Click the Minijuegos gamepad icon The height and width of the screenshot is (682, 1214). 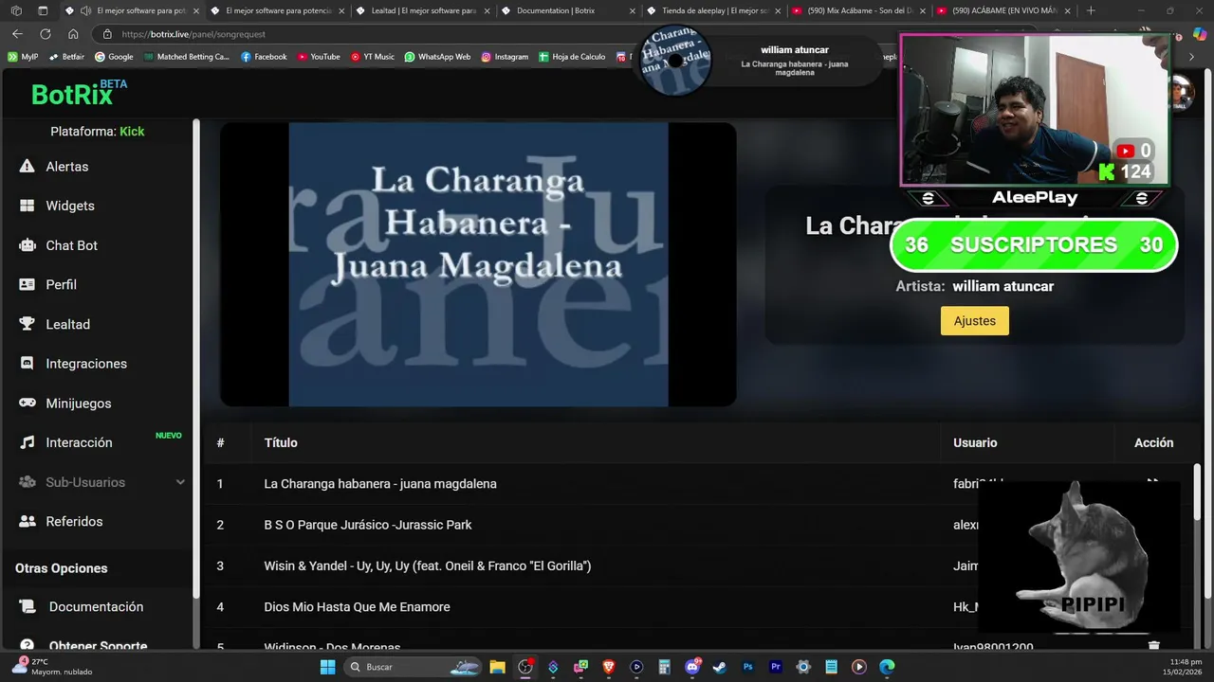click(28, 404)
